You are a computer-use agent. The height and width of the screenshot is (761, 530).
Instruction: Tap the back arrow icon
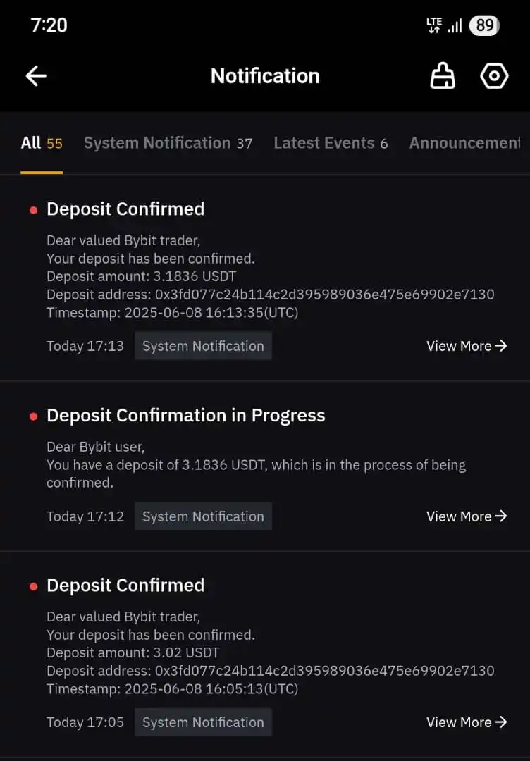pyautogui.click(x=36, y=76)
